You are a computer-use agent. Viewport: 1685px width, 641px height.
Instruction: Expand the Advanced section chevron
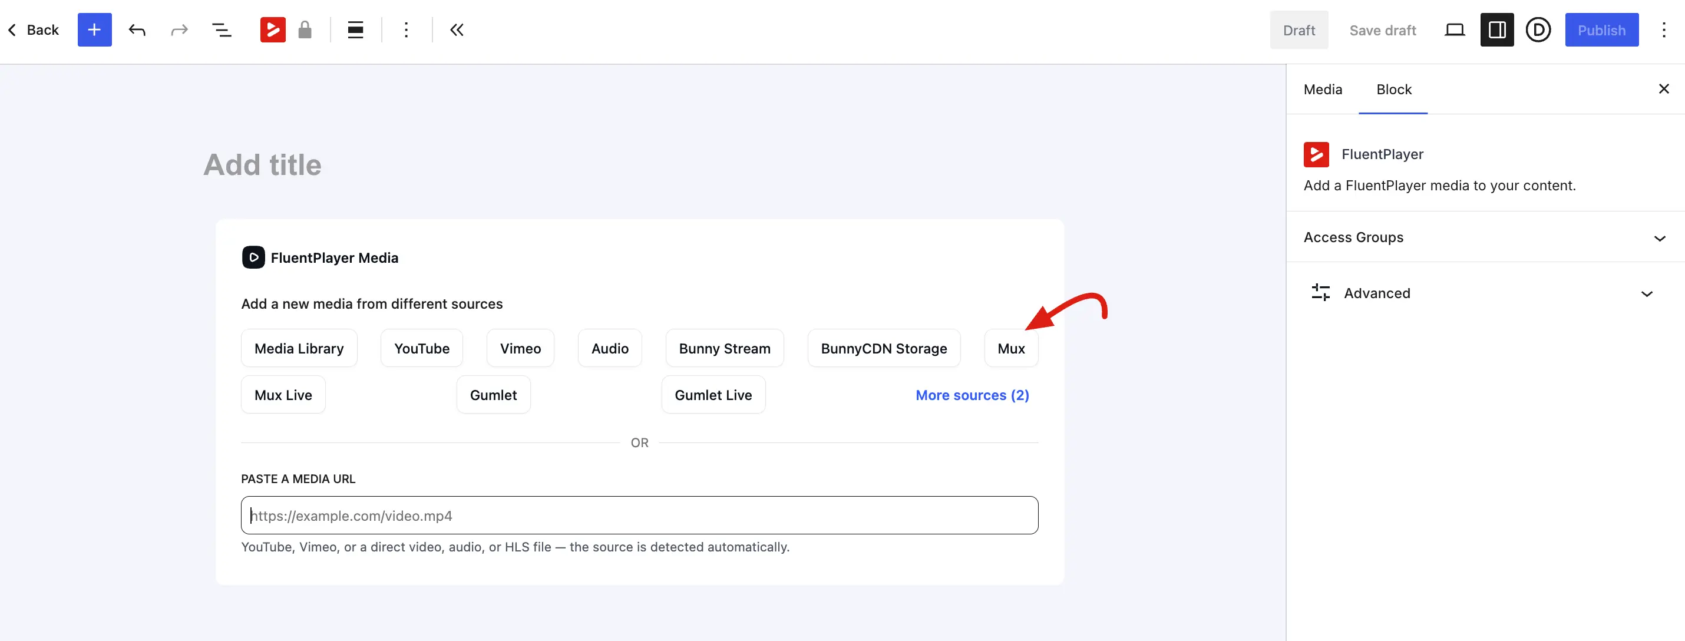pos(1646,293)
